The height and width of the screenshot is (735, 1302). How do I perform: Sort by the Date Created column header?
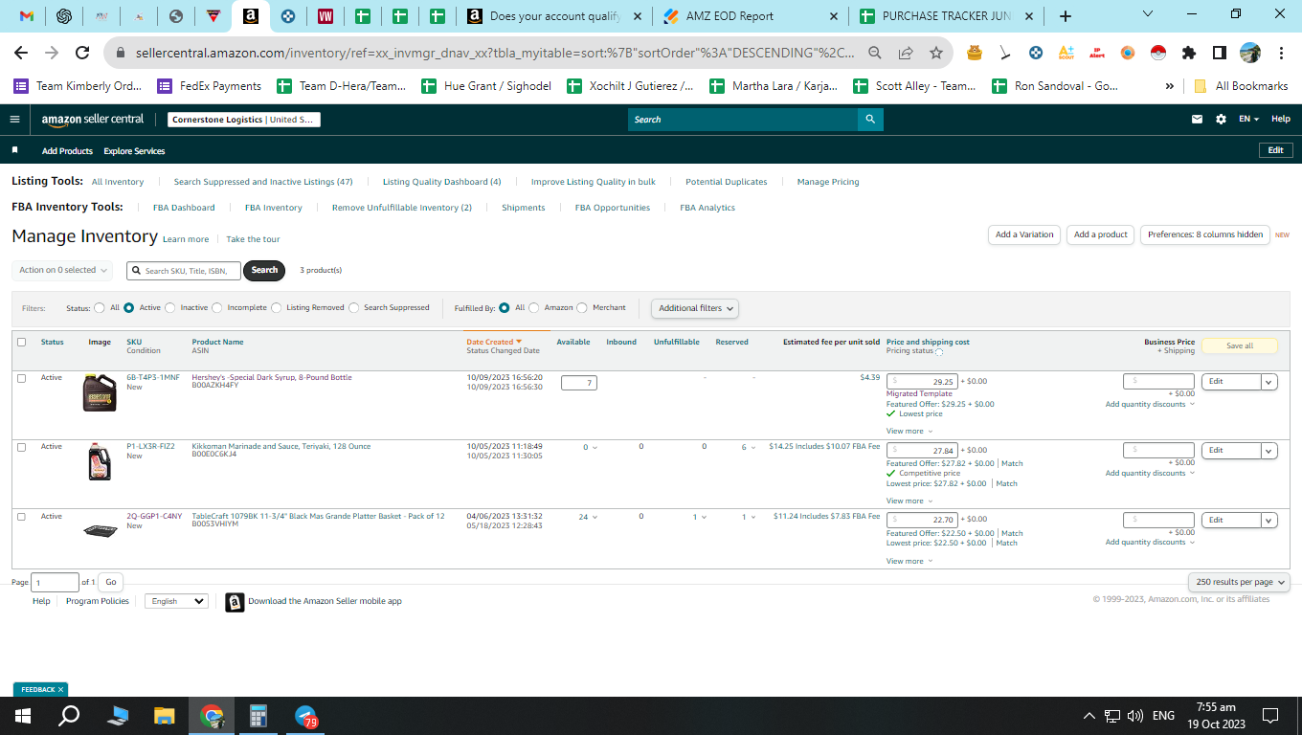pos(494,342)
